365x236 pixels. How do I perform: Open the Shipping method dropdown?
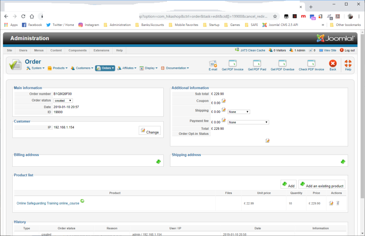tap(239, 111)
